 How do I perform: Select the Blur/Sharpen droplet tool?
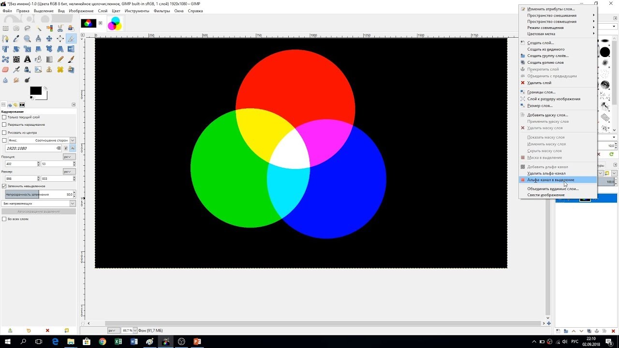(x=5, y=80)
